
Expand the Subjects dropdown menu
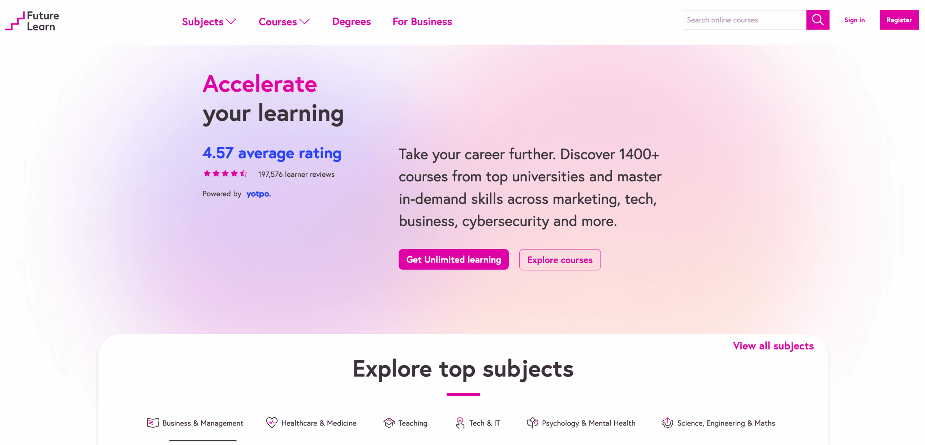click(x=209, y=22)
